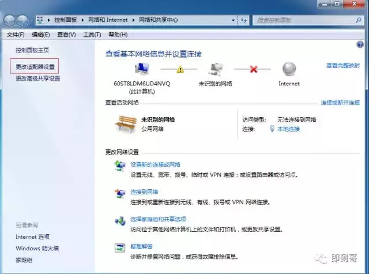Open 疑难解答 link
This screenshot has width=369, height=274.
tap(141, 246)
